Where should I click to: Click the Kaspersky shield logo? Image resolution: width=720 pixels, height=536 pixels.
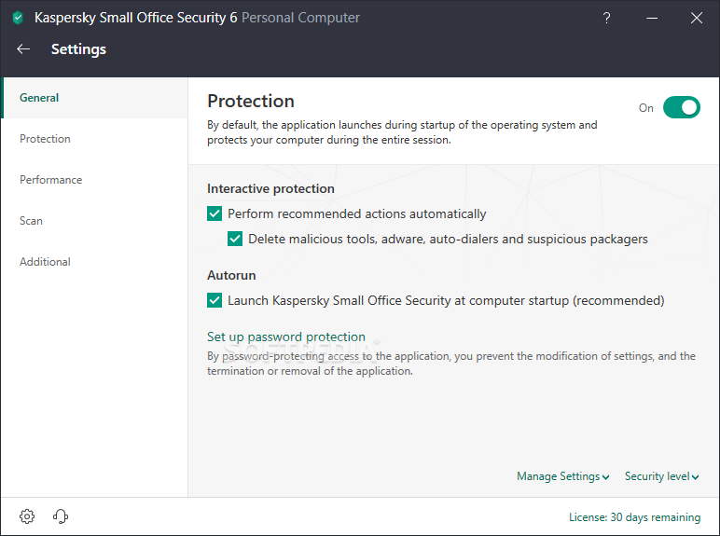point(18,18)
